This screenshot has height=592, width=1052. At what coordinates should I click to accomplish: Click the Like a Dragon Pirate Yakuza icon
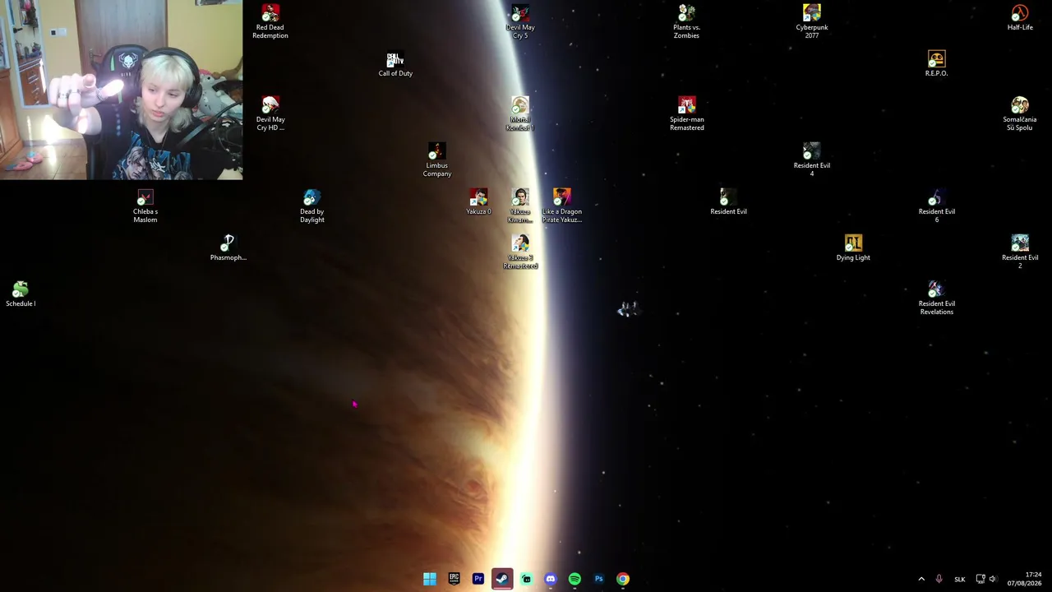(x=562, y=206)
